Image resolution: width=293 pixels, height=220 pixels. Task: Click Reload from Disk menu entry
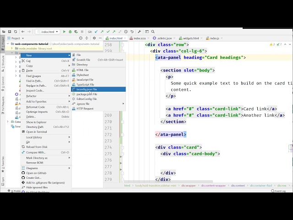pyautogui.click(x=46, y=147)
